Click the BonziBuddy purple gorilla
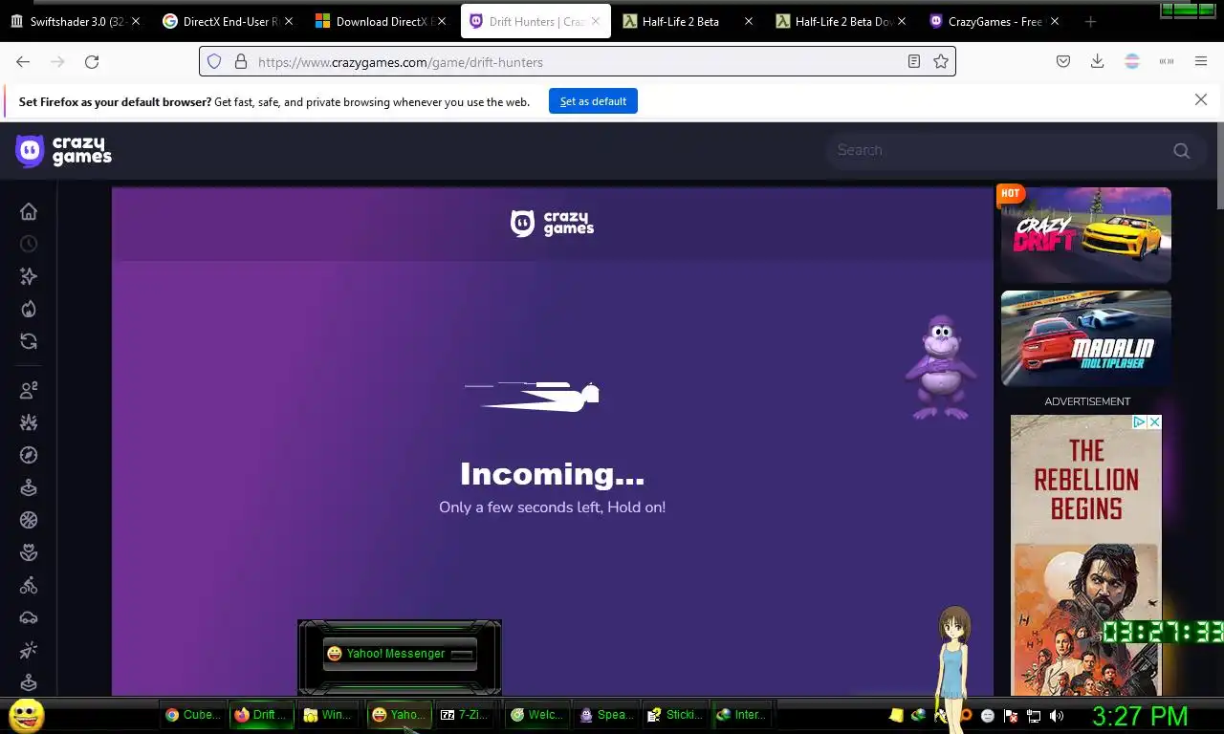This screenshot has height=734, width=1224. (940, 369)
